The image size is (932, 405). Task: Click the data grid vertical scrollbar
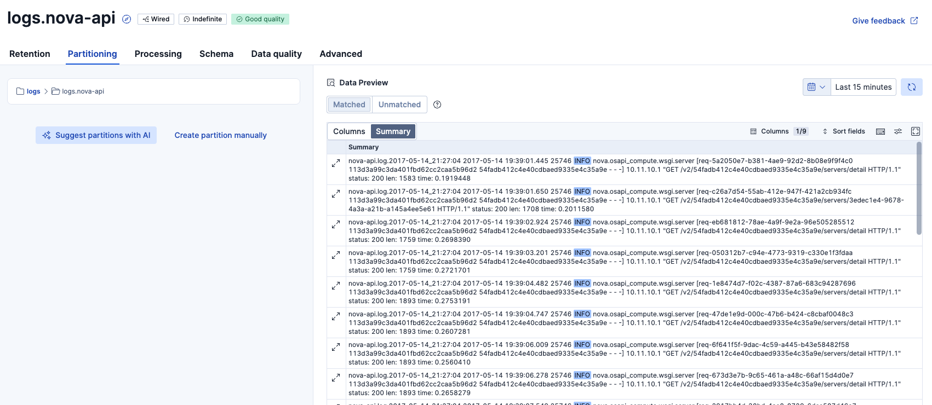[919, 188]
